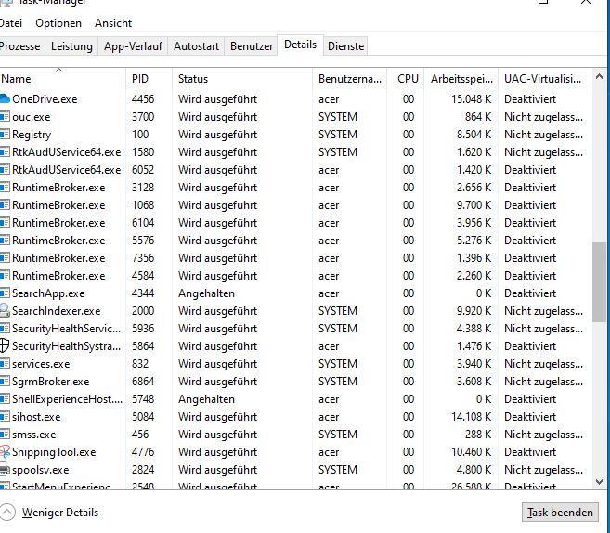Viewport: 610px width, 533px height.
Task: Click the vertical scrollbar thumb
Action: [x=599, y=282]
